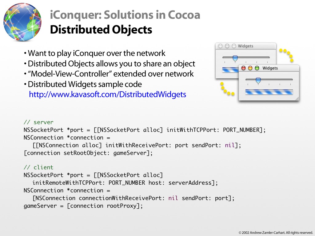
Task: Click the "// server" code comment
Action: click(38, 122)
